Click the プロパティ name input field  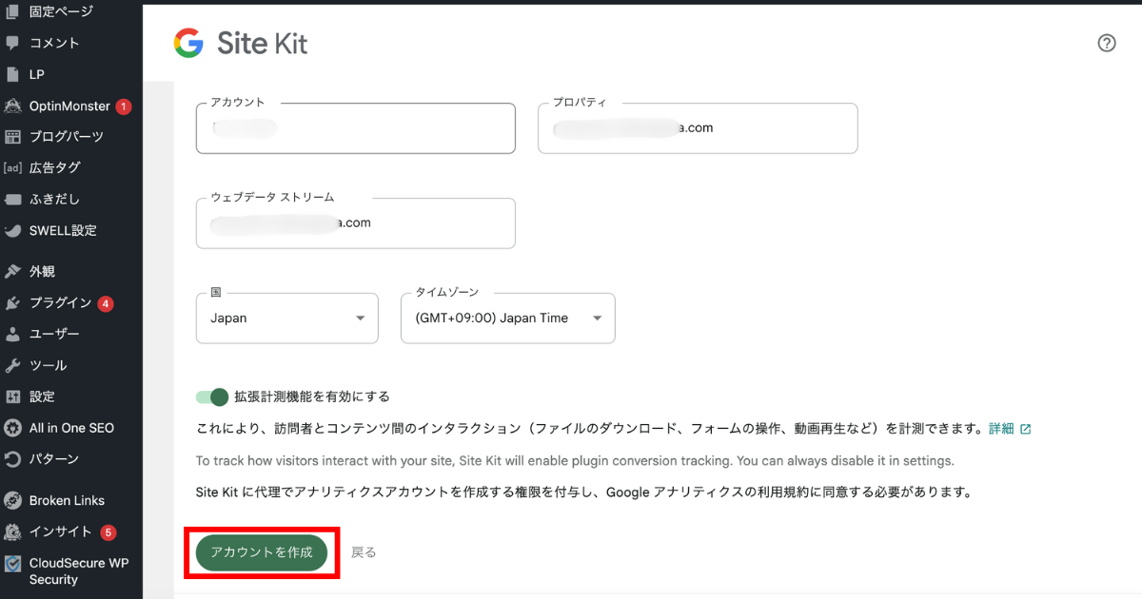[x=698, y=128]
